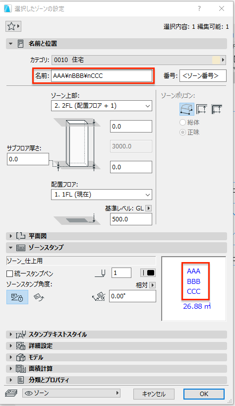Select the 総体 radio button
Viewport: 235px width, 406px height.
[182, 123]
